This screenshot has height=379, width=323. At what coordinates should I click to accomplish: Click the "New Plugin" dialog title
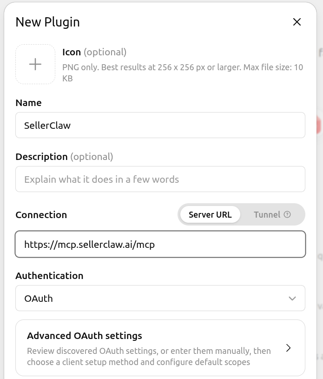pos(47,22)
